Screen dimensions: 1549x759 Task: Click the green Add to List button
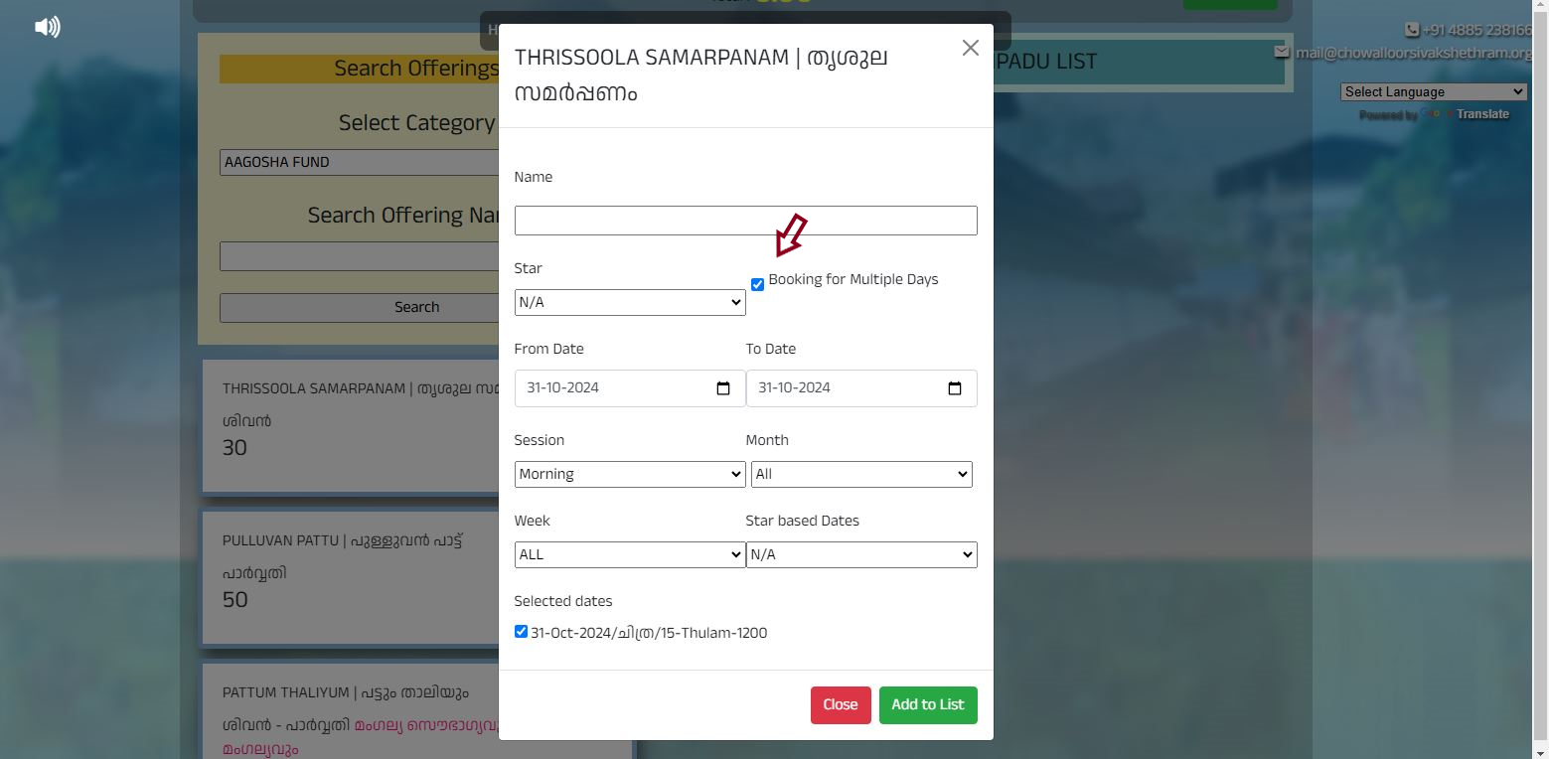[928, 705]
